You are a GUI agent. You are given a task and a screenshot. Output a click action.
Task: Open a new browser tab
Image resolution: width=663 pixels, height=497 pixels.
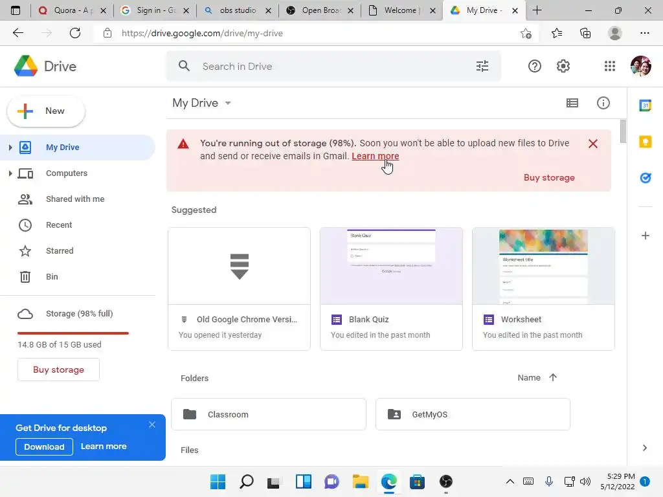click(537, 10)
